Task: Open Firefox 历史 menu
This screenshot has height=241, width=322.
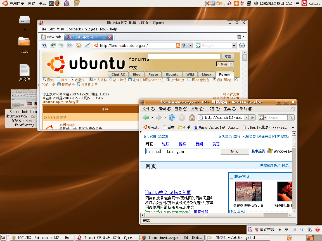Action: pos(197,109)
